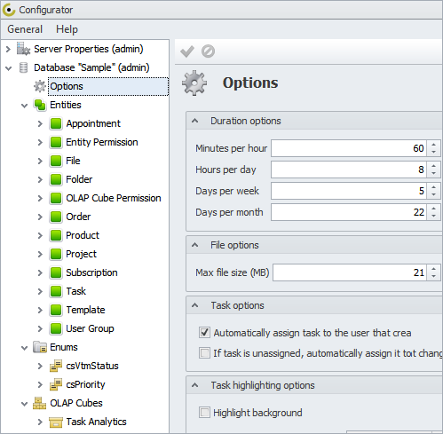The width and height of the screenshot is (443, 434).
Task: Click the Options gear icon in tree
Action: click(x=40, y=86)
